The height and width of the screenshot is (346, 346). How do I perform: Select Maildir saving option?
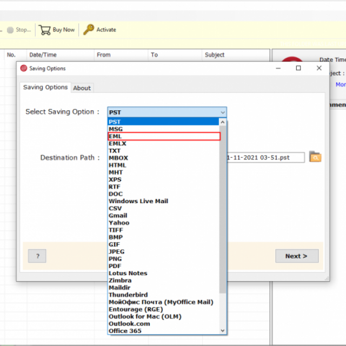click(x=163, y=288)
